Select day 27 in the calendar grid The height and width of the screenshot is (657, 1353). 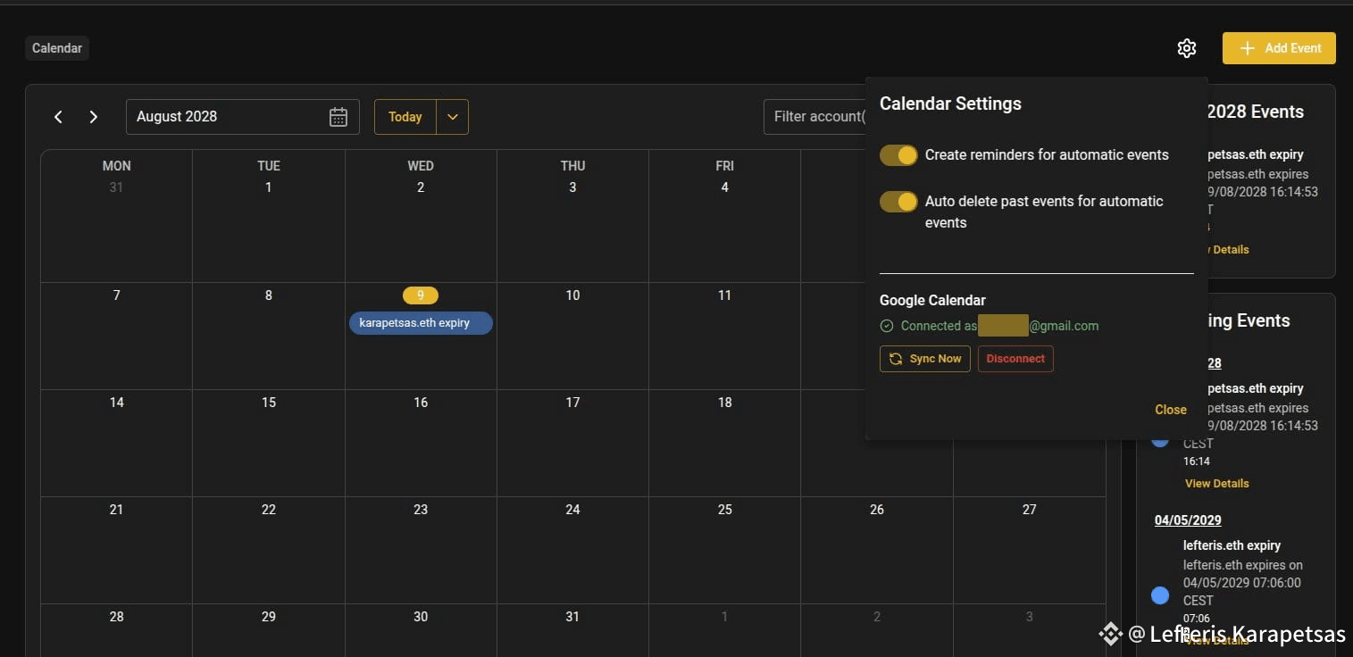pos(1030,510)
